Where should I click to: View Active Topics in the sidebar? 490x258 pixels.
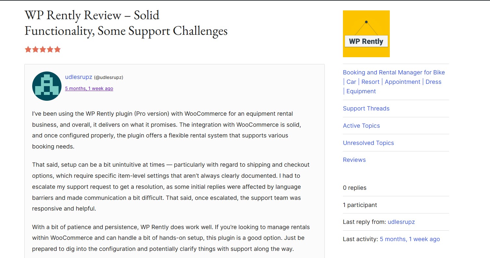(x=361, y=126)
